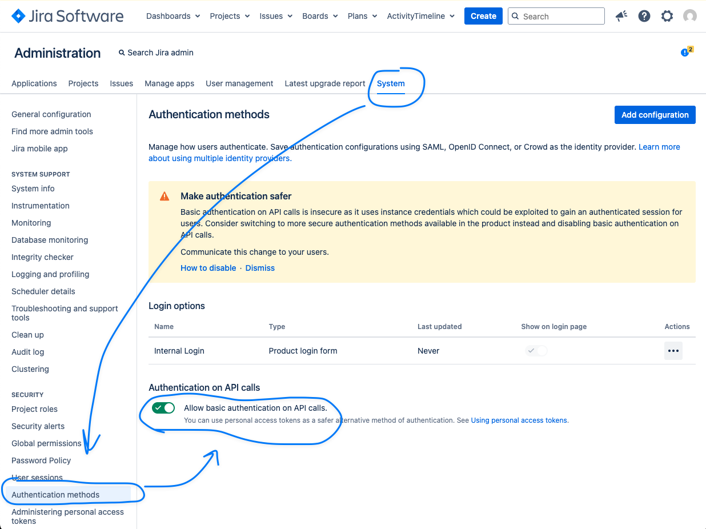Disable basic authentication on API calls
706x529 pixels.
point(163,408)
